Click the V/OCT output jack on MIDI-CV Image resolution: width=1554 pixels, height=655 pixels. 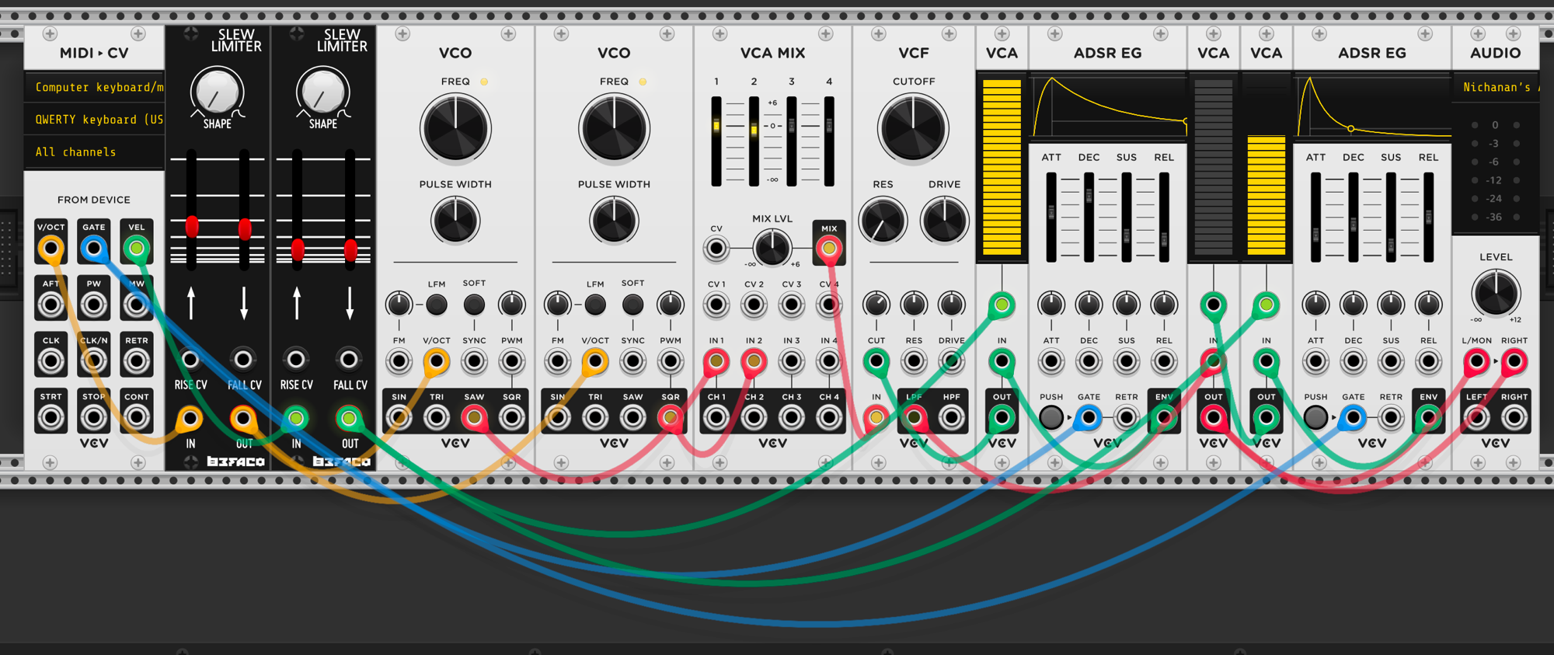tap(51, 249)
